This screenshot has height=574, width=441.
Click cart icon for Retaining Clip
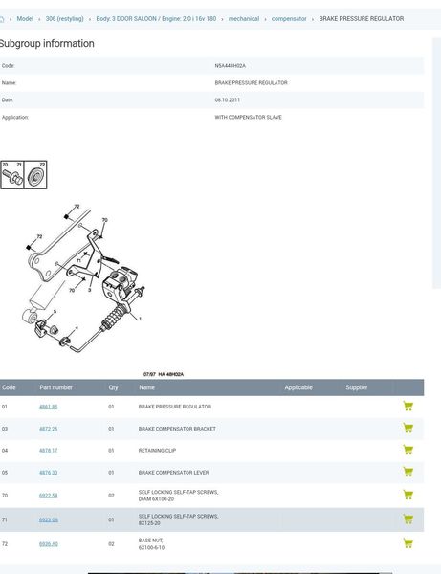click(408, 450)
